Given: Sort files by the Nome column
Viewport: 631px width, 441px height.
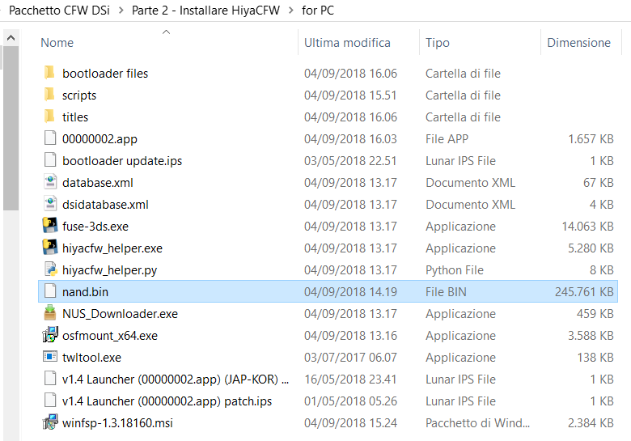Looking at the screenshot, I should tap(57, 43).
